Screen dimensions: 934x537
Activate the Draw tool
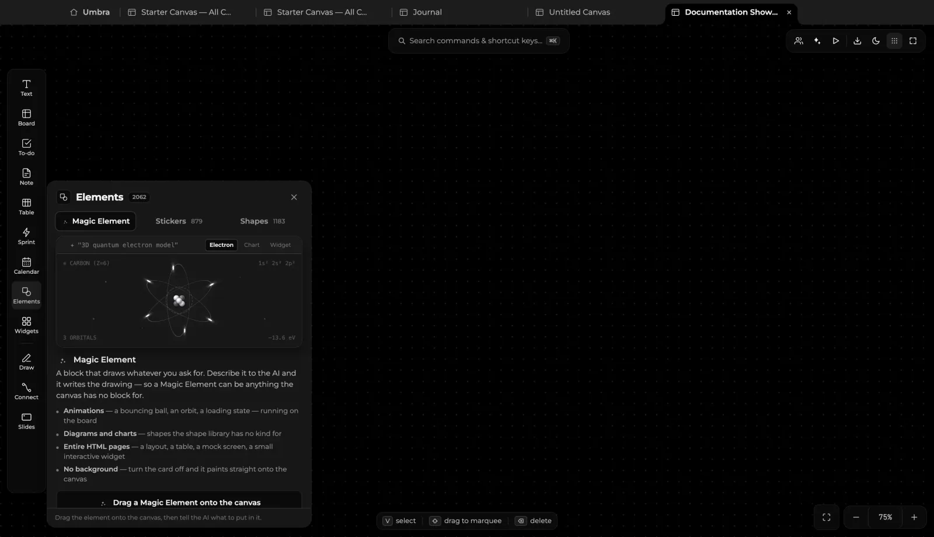(x=26, y=362)
